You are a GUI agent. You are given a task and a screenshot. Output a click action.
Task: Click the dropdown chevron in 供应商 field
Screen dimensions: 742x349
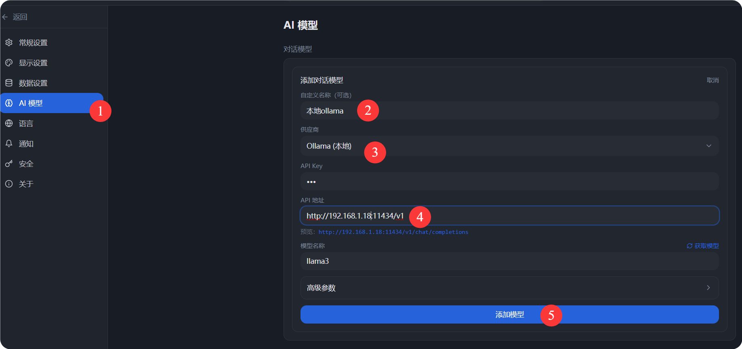(x=708, y=146)
